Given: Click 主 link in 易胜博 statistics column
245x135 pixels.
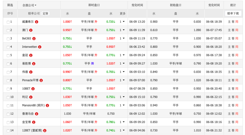Looking at the screenshot, I should coord(229,64).
